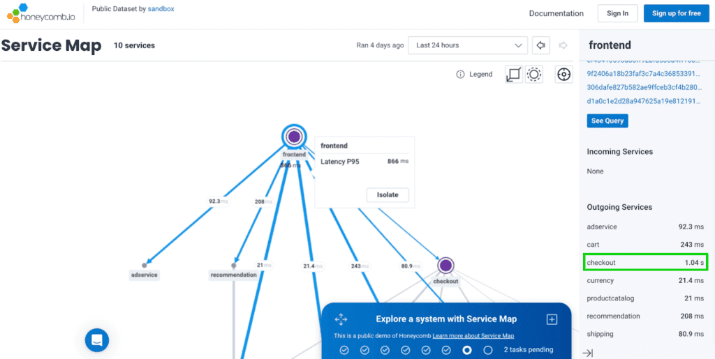Click the plus icon on the tour panel
The width and height of the screenshot is (715, 359).
click(x=552, y=319)
